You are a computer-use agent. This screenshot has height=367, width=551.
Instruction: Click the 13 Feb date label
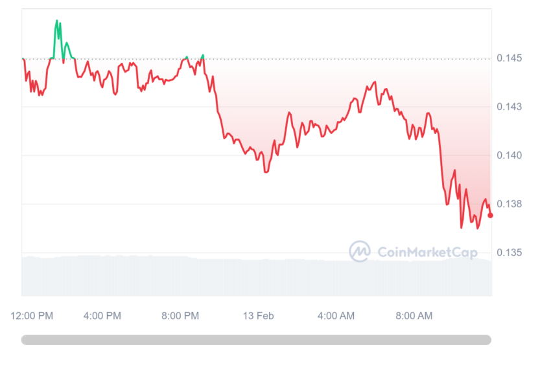[258, 316]
